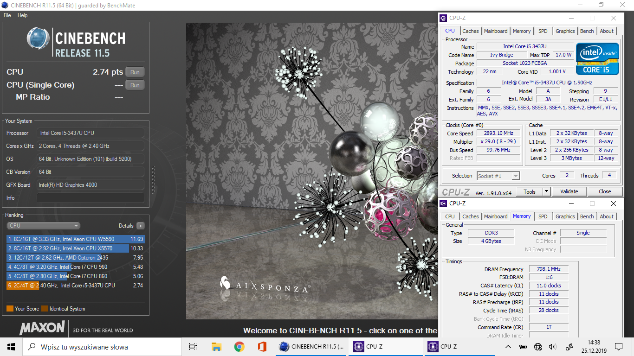Open the network globe icon in the tray
Screen dimensions: 634x356
(538, 346)
